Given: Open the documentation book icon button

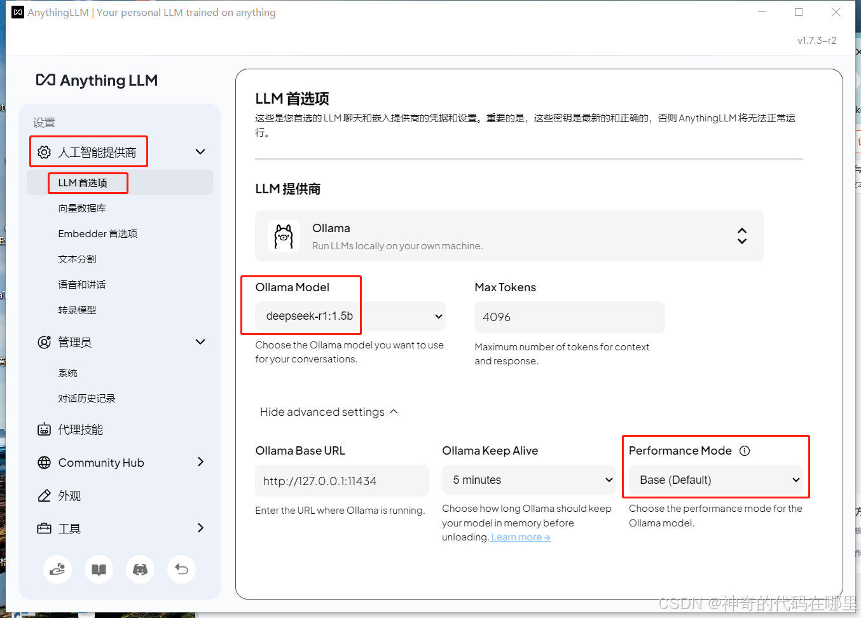Looking at the screenshot, I should click(x=99, y=569).
